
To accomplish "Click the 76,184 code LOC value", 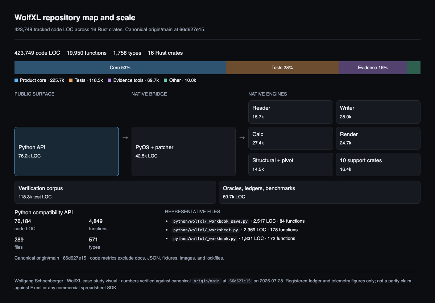I will point(23,221).
